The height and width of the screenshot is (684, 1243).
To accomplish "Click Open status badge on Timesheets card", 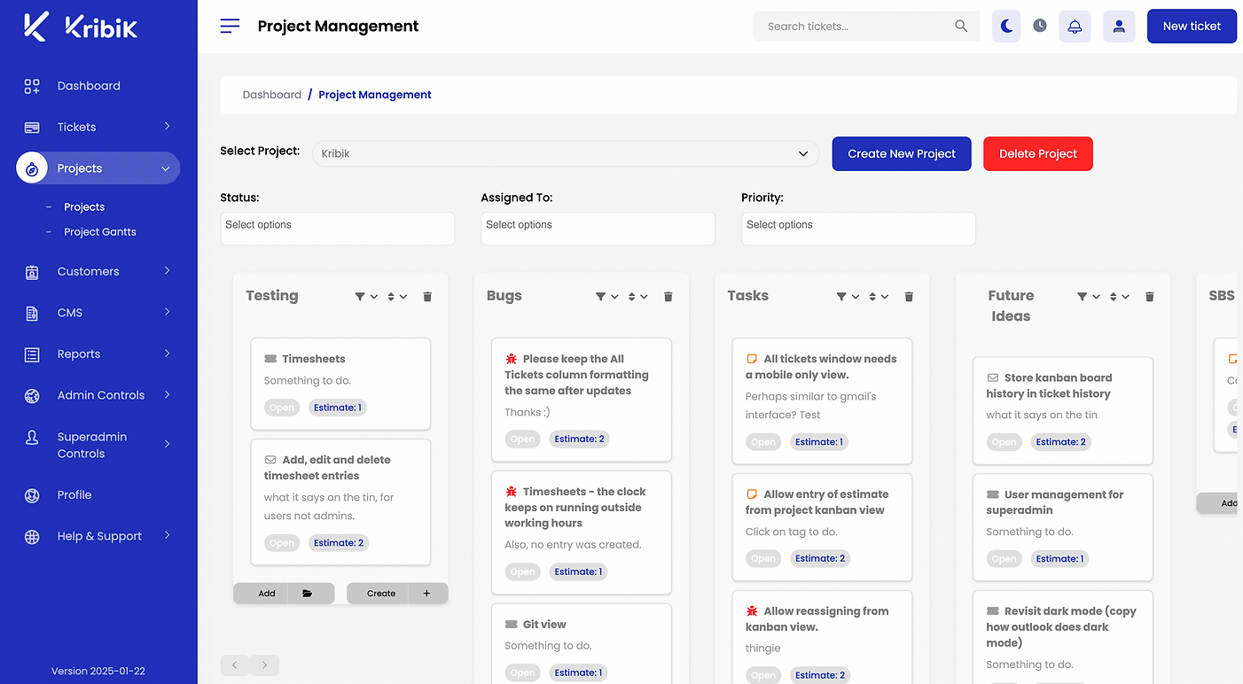I will coord(282,408).
